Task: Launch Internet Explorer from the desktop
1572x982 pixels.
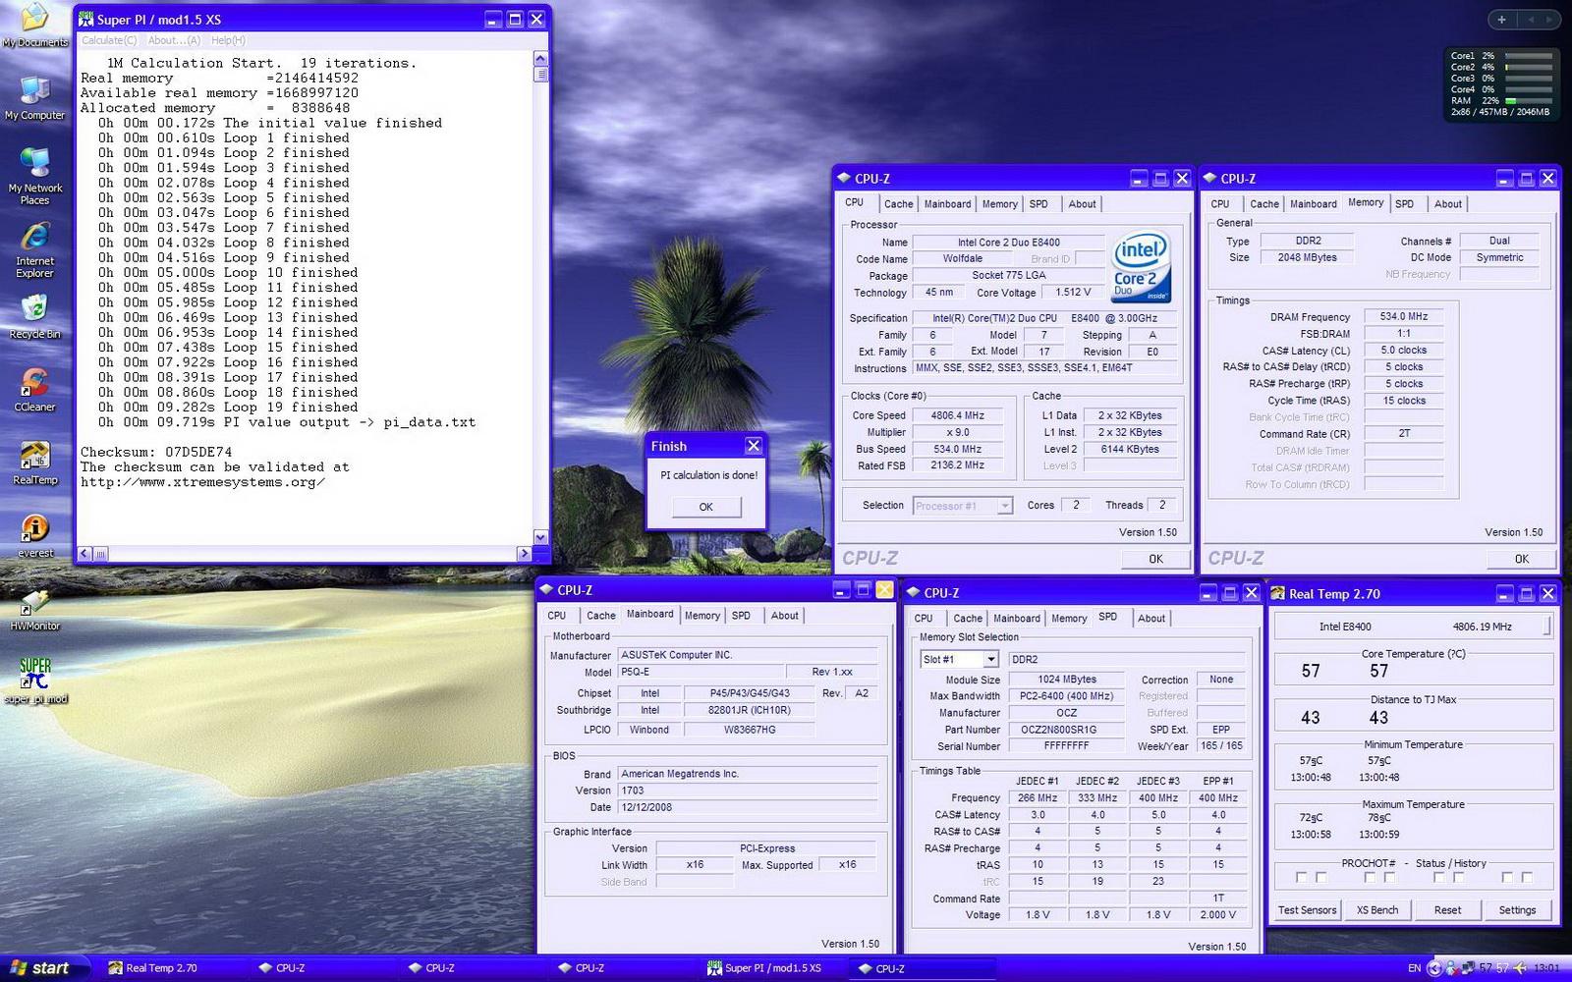Action: click(35, 250)
